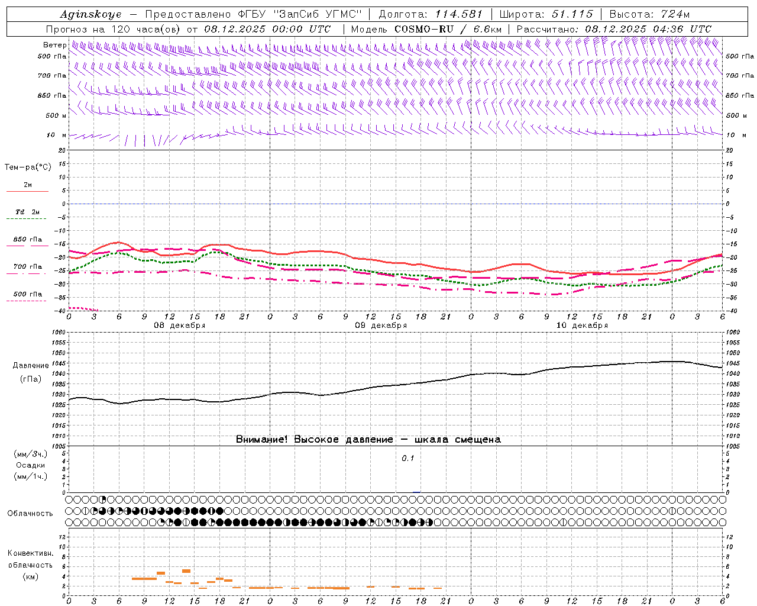
Task: Select the "Осадки" precipitation label
Action: point(31,465)
